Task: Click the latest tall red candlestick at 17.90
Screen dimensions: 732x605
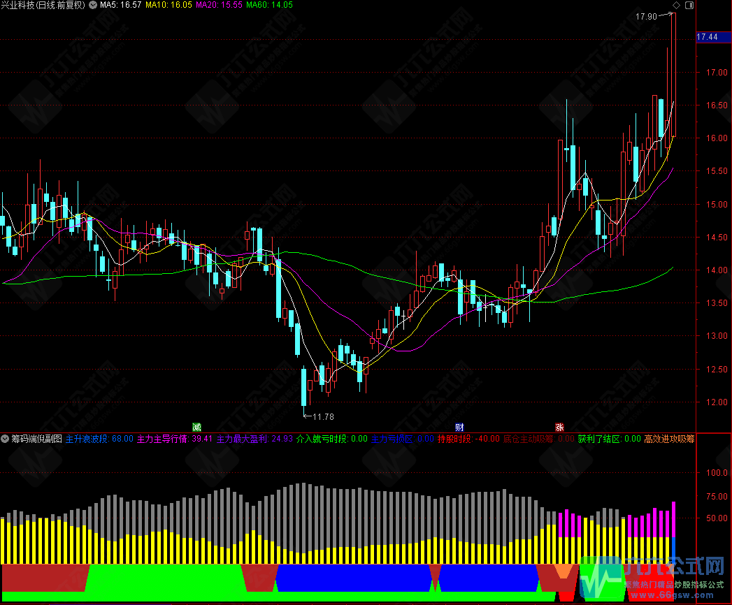Action: tap(673, 75)
